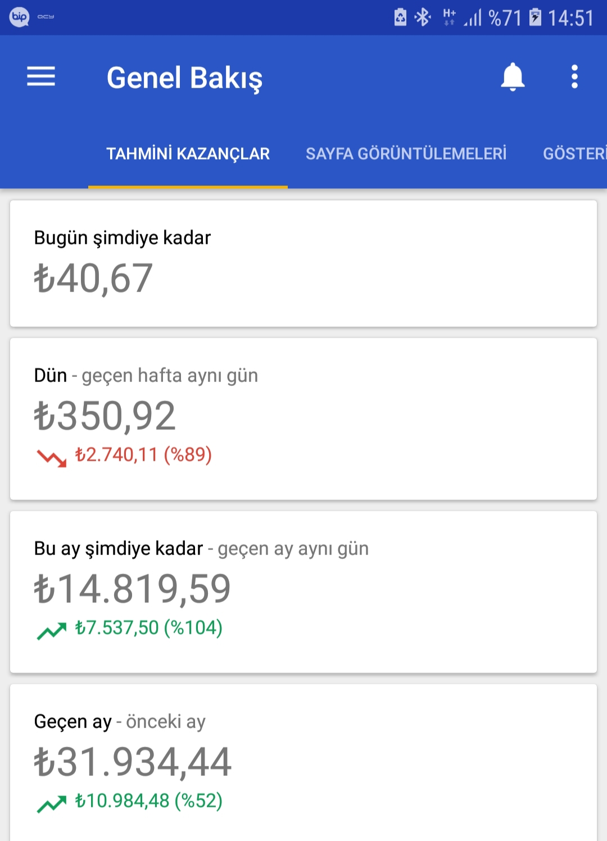
Task: Tap green upward trend arrow under Bu ay
Action: tap(52, 631)
